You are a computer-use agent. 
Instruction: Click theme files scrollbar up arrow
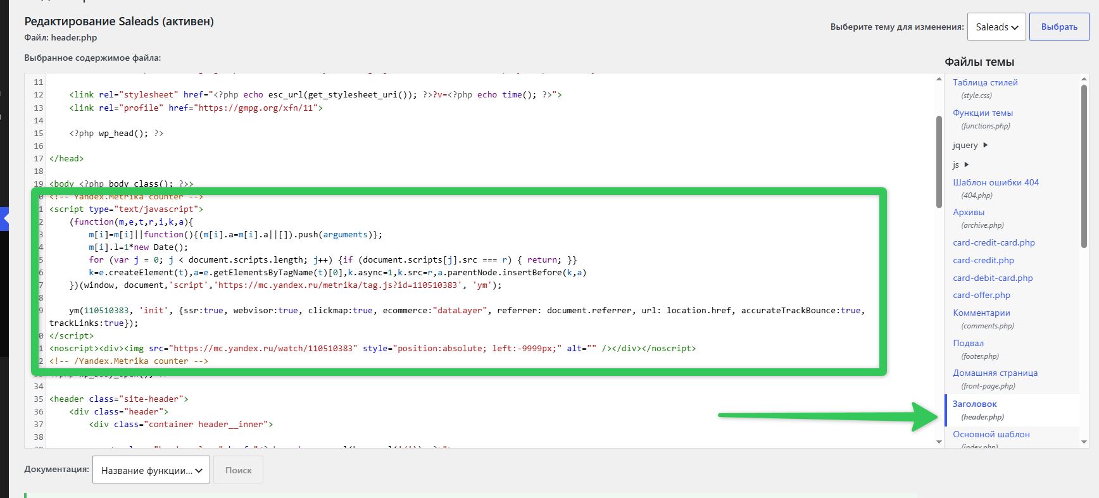pyautogui.click(x=1084, y=79)
